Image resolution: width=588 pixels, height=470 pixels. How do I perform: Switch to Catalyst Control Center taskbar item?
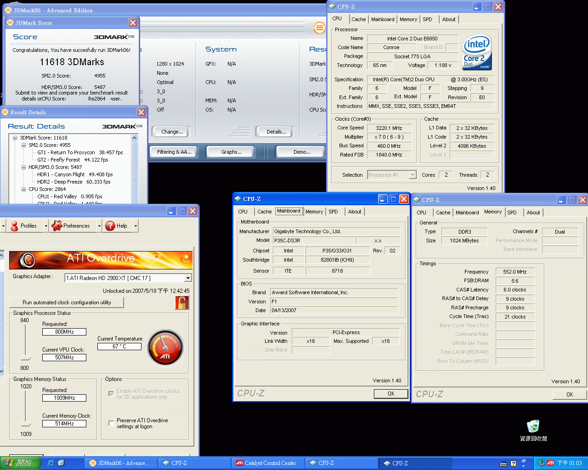(268, 463)
